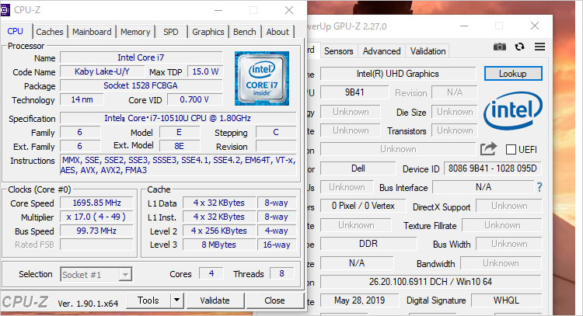
Task: Click the Die Size 'Unknown' field
Action: (455, 112)
